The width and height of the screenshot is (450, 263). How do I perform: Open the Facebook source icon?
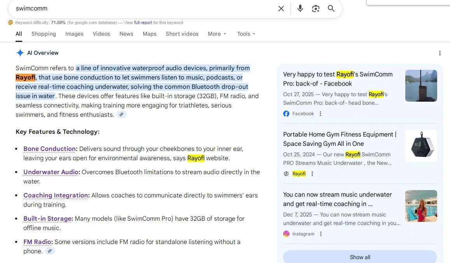coord(286,113)
